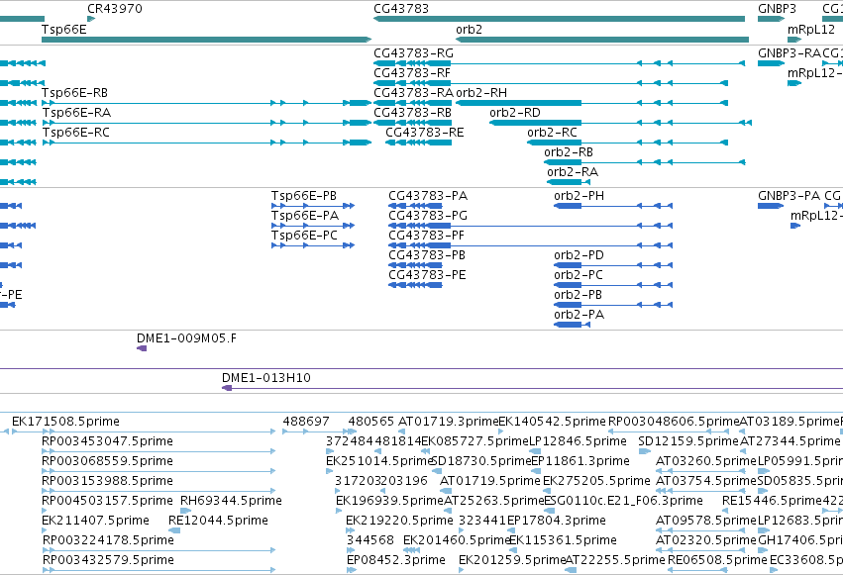Click the orb2-RD transcript label
Image resolution: width=843 pixels, height=575 pixels.
(x=515, y=113)
